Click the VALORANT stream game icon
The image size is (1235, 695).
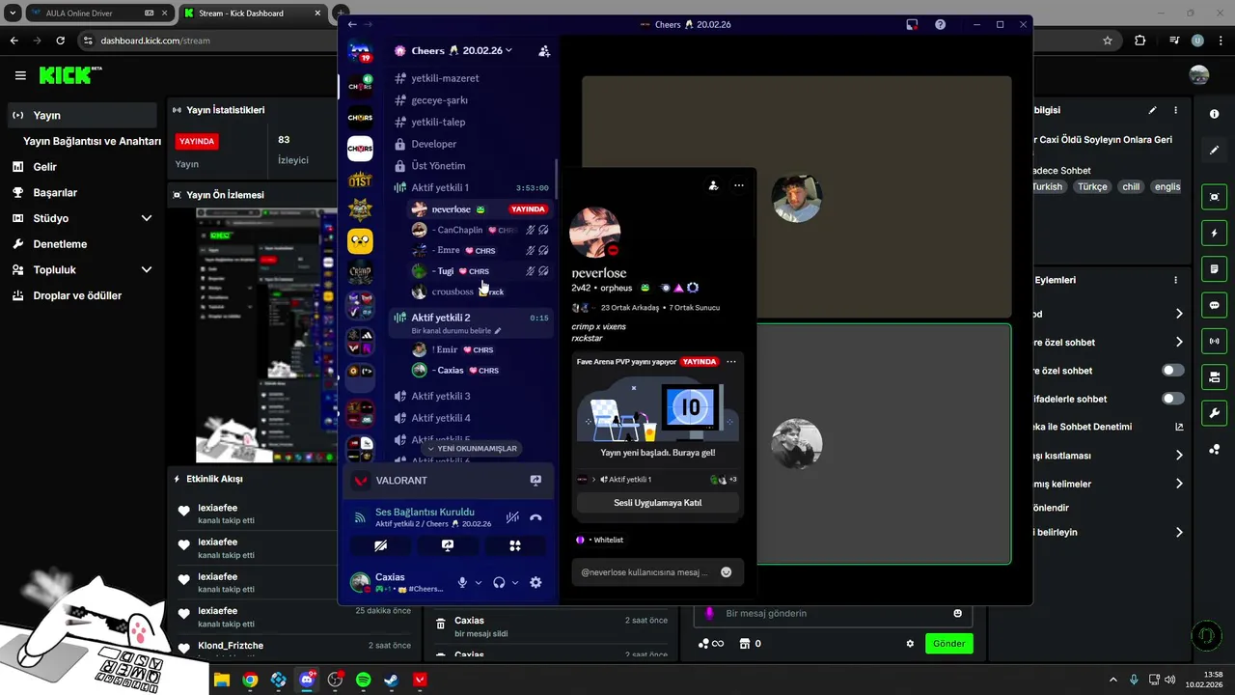pos(361,481)
